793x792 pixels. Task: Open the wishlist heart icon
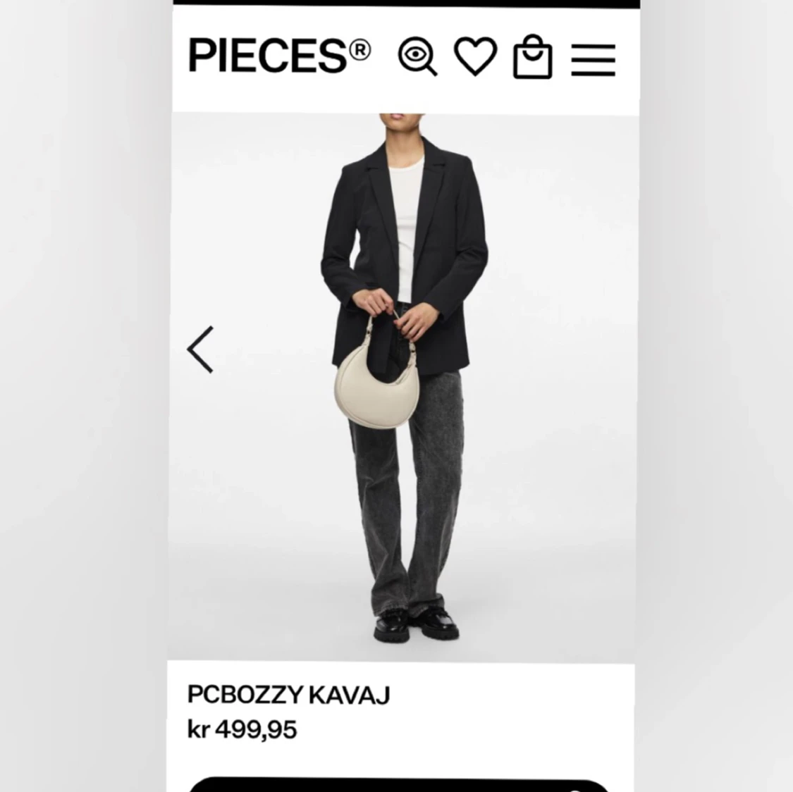[x=475, y=56]
